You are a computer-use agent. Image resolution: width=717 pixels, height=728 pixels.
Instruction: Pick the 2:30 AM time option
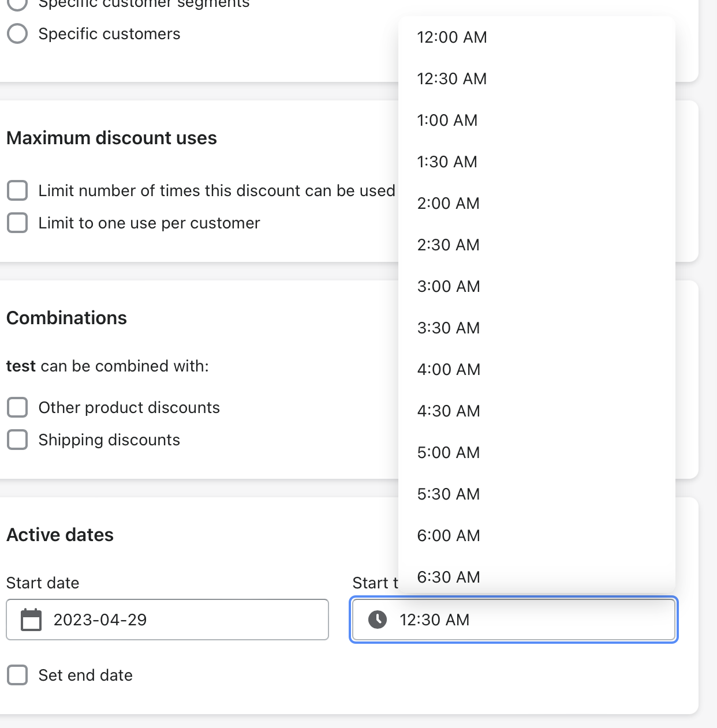[x=449, y=245]
